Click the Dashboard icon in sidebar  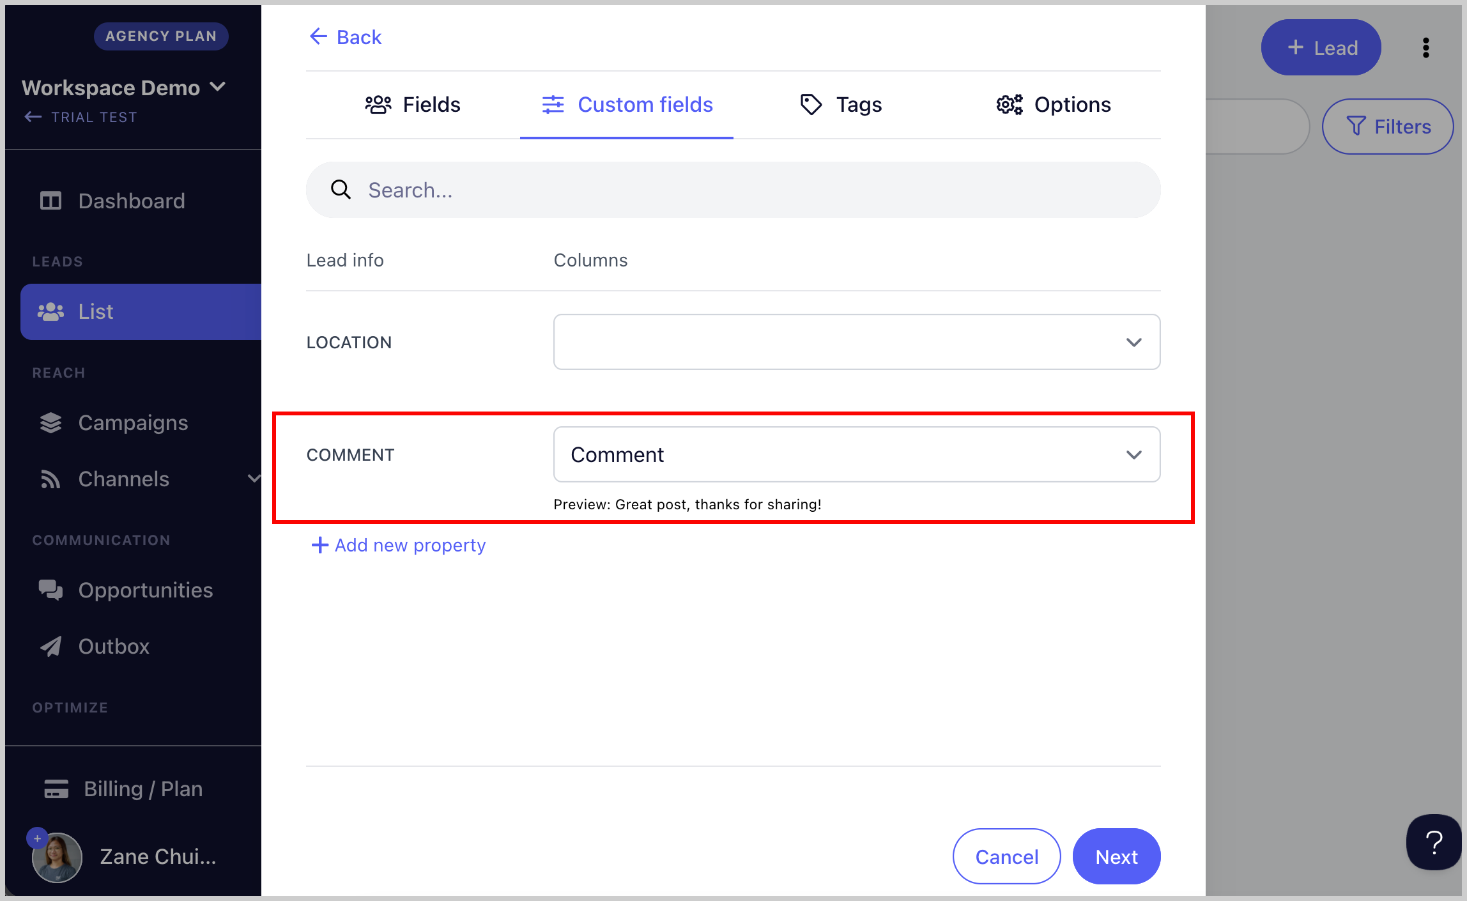point(50,201)
